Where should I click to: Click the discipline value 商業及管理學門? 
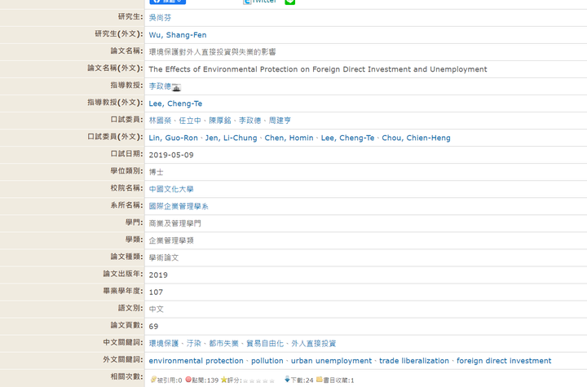point(174,223)
